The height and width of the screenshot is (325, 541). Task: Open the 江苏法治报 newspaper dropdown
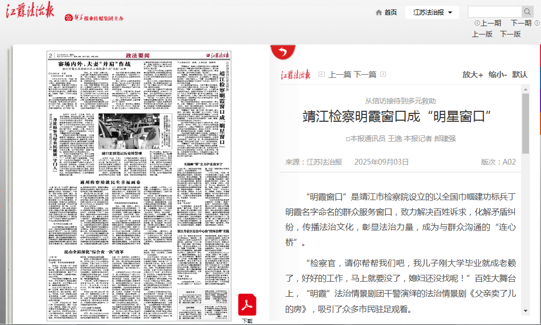(x=432, y=13)
